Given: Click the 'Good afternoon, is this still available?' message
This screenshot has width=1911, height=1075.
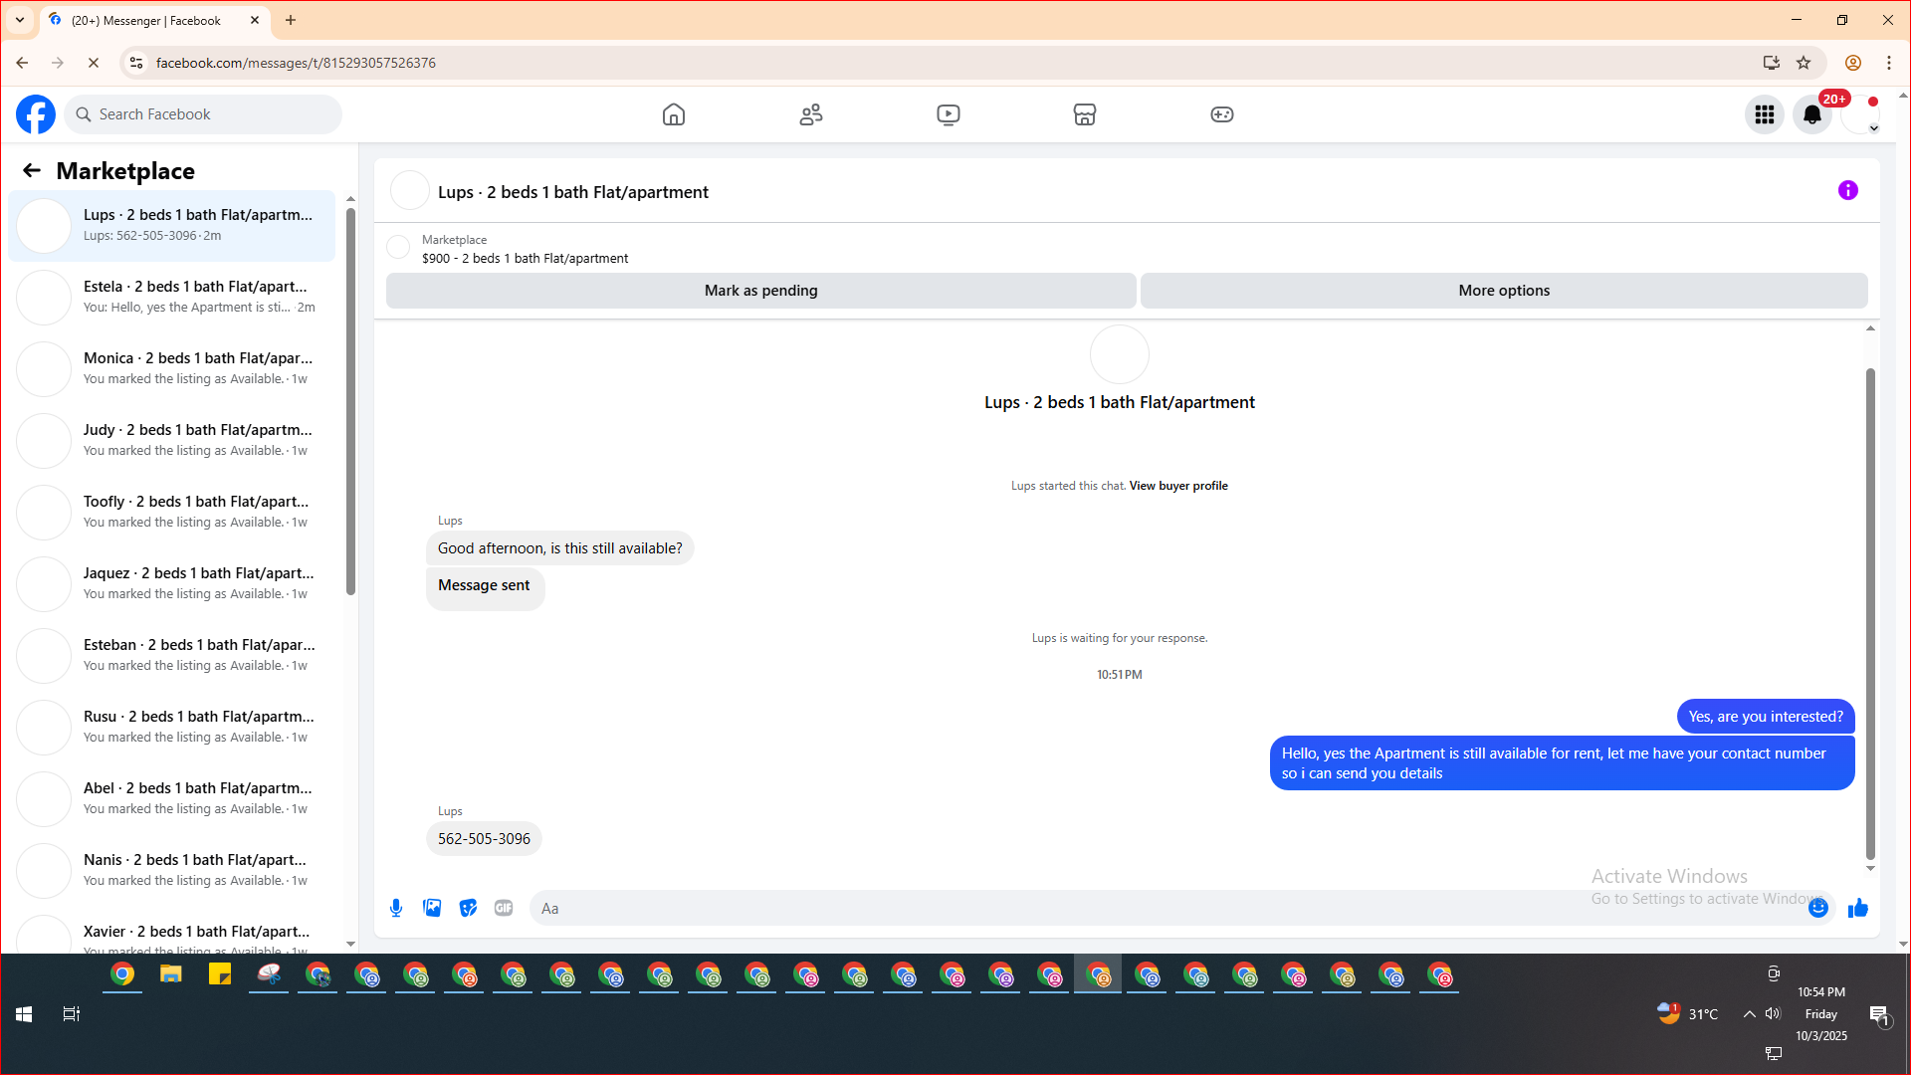Looking at the screenshot, I should pos(560,548).
